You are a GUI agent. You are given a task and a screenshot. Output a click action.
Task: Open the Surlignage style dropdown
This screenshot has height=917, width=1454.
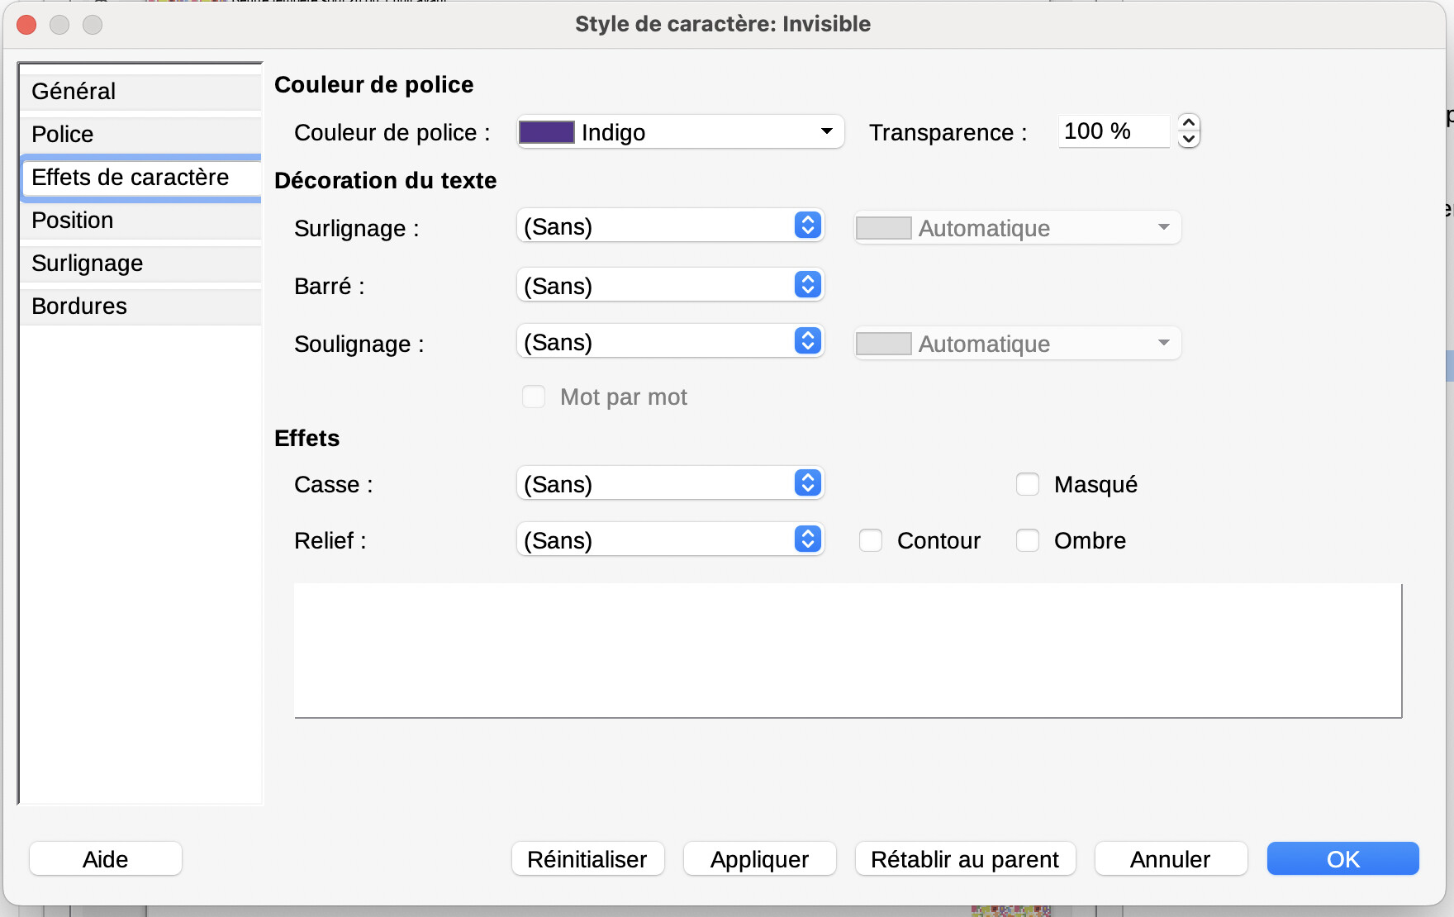670,226
